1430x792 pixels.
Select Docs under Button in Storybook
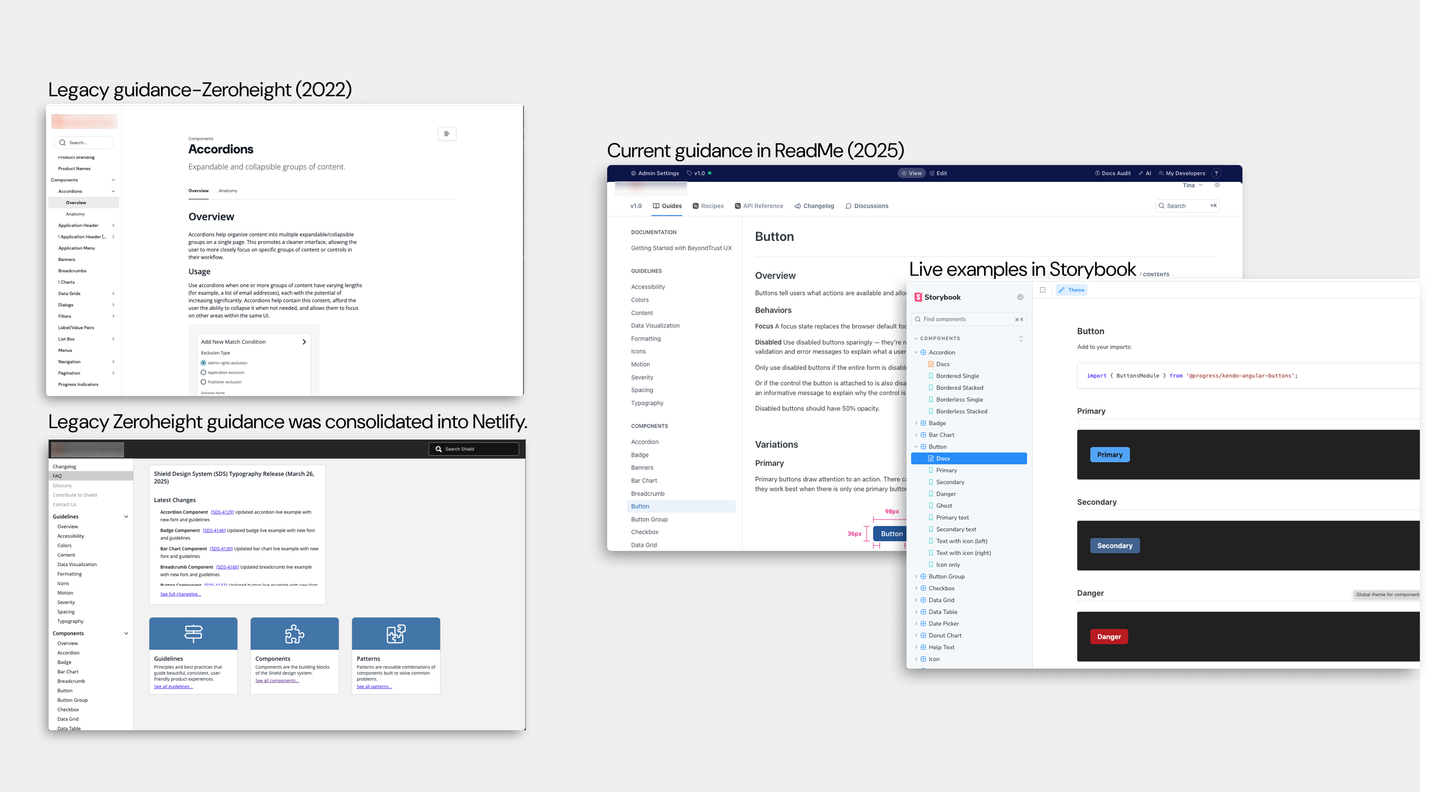pyautogui.click(x=969, y=459)
